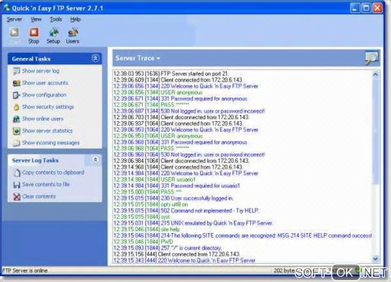Click the Show server log link

pyautogui.click(x=41, y=71)
